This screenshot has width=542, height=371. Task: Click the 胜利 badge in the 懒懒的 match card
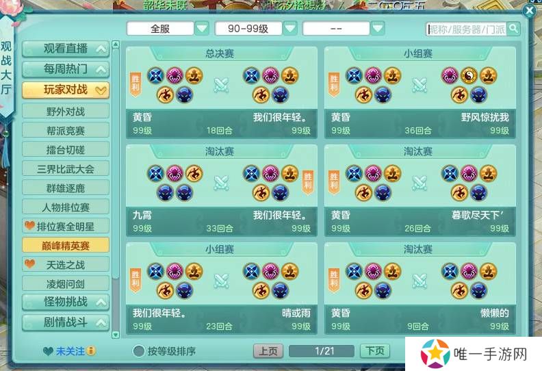click(334, 280)
